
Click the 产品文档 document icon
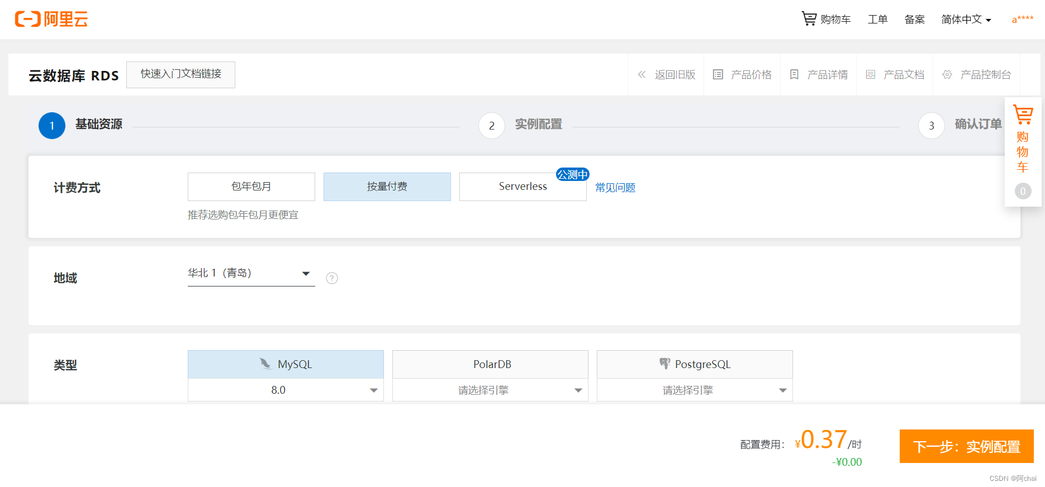click(x=871, y=74)
